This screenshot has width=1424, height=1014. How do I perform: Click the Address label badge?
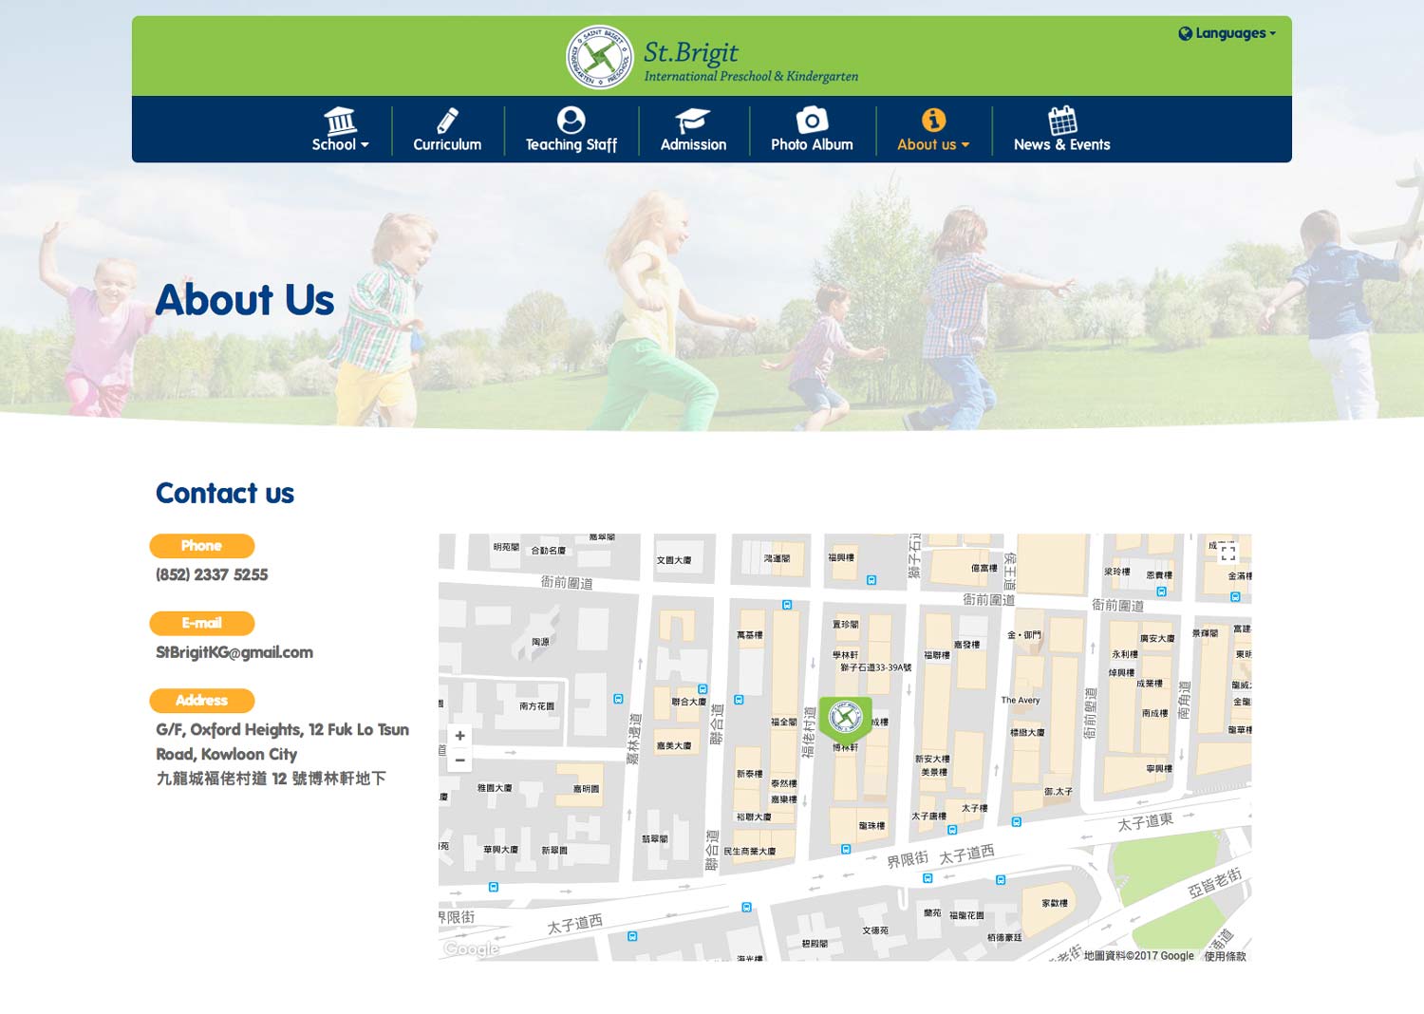[x=201, y=701]
